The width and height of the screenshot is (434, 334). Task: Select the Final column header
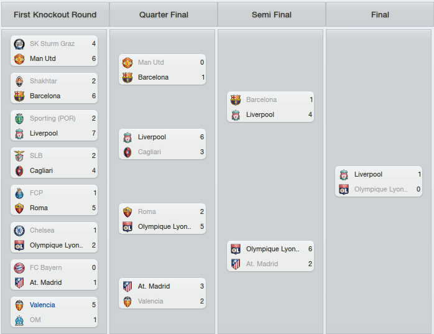(380, 15)
